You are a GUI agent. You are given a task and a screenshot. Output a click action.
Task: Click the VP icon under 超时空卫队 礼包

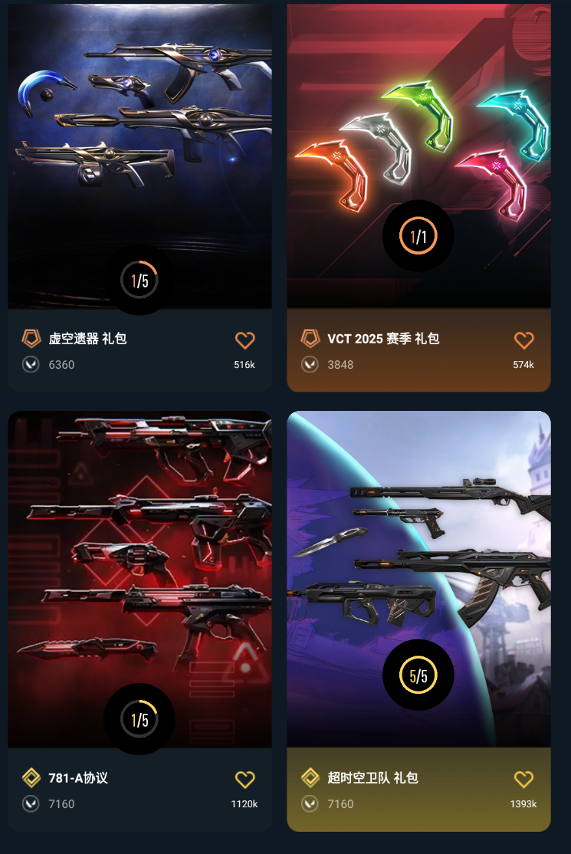point(310,803)
